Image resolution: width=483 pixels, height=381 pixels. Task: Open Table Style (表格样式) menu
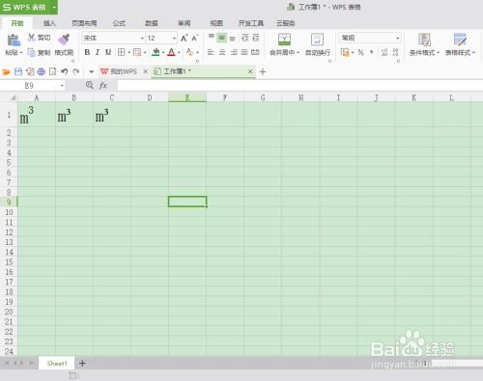point(460,44)
